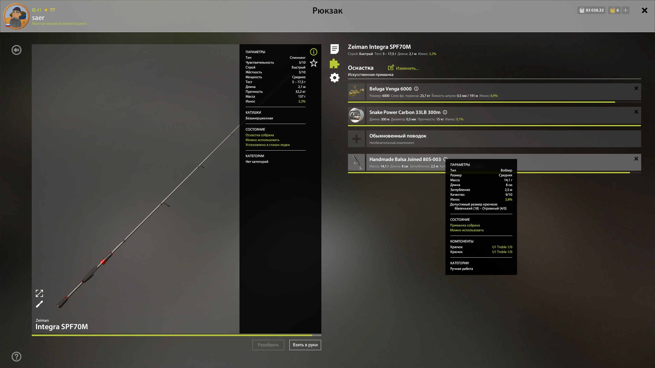
Task: Click the Handmade Balsa Joined lure thumbnail
Action: (x=356, y=162)
